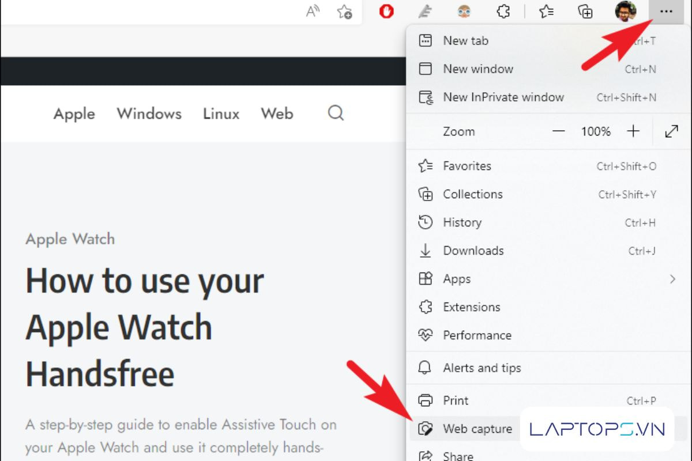This screenshot has height=461, width=692.
Task: Go to the Windows section link
Action: tap(149, 114)
